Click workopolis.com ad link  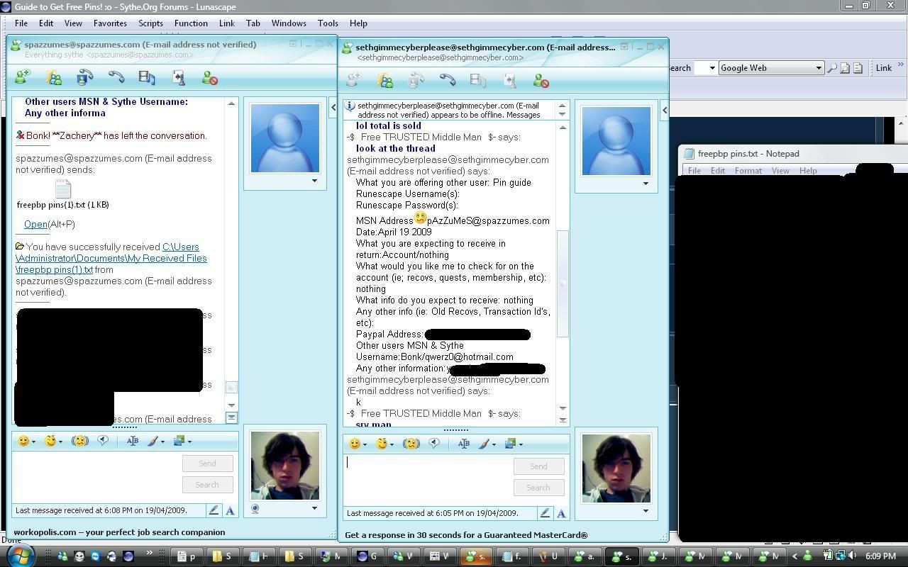(x=119, y=532)
